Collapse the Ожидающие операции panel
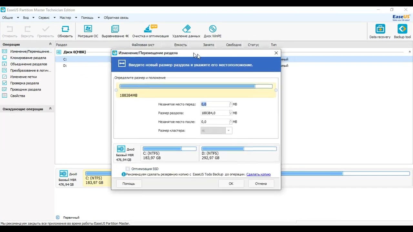Image resolution: width=413 pixels, height=232 pixels. [50, 109]
